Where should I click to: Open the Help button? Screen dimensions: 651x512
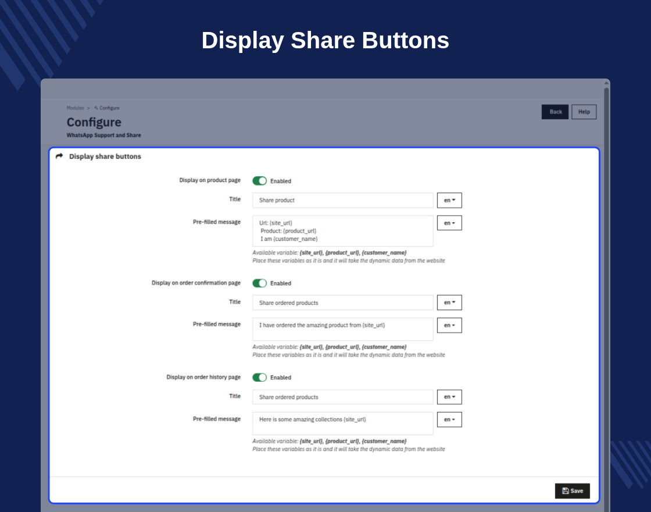point(584,112)
